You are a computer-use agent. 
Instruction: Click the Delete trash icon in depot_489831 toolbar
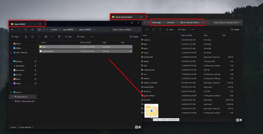point(59,36)
